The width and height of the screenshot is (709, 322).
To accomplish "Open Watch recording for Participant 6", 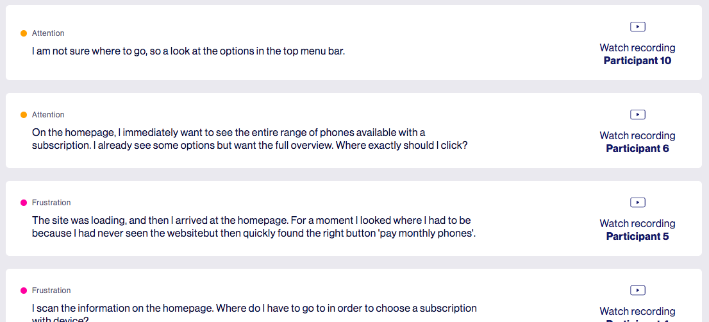I will tap(638, 135).
